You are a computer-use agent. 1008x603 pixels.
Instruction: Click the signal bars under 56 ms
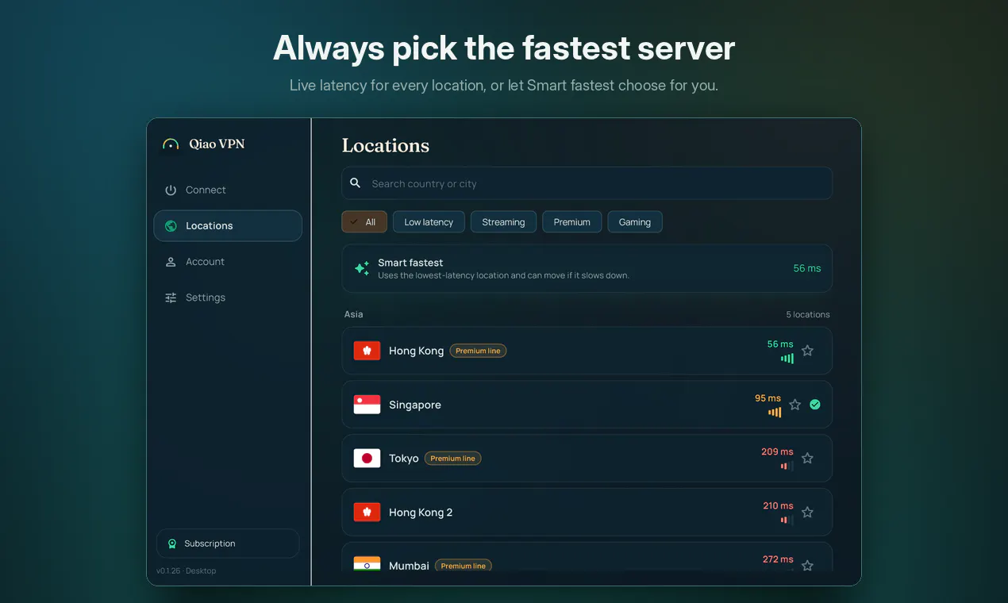(787, 359)
